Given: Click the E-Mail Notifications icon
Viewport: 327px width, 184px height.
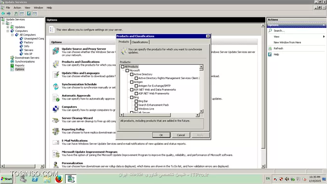Looking at the screenshot, I should pos(55,142).
